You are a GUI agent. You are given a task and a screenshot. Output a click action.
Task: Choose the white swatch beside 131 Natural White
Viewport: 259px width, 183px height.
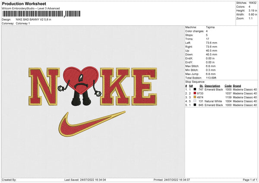195,101
